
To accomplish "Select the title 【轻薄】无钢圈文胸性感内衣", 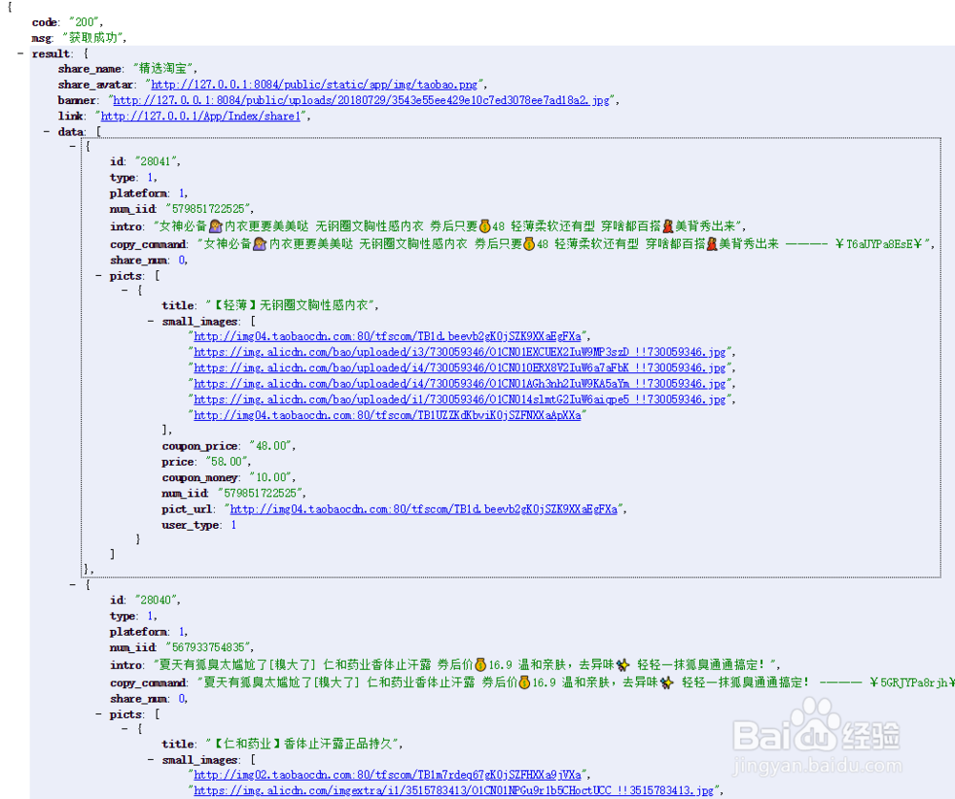I will click(290, 305).
